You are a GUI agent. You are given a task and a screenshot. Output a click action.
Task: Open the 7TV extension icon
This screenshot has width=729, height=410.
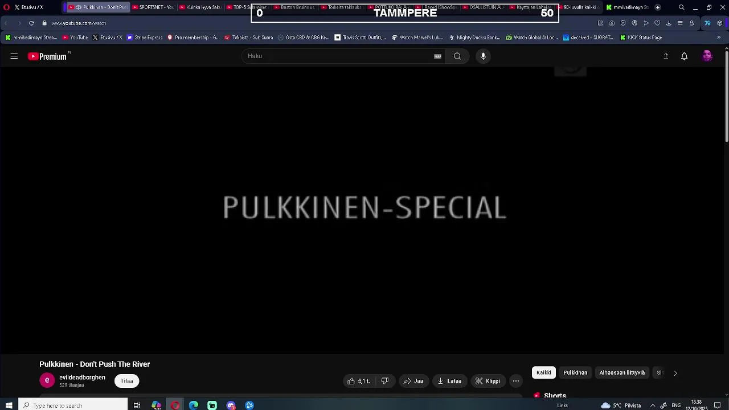(707, 23)
